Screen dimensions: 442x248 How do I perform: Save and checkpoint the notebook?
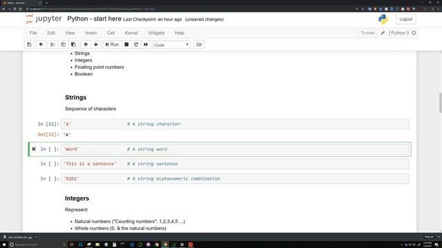(29, 44)
